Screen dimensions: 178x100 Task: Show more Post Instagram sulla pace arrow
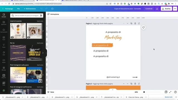(x=43, y=75)
